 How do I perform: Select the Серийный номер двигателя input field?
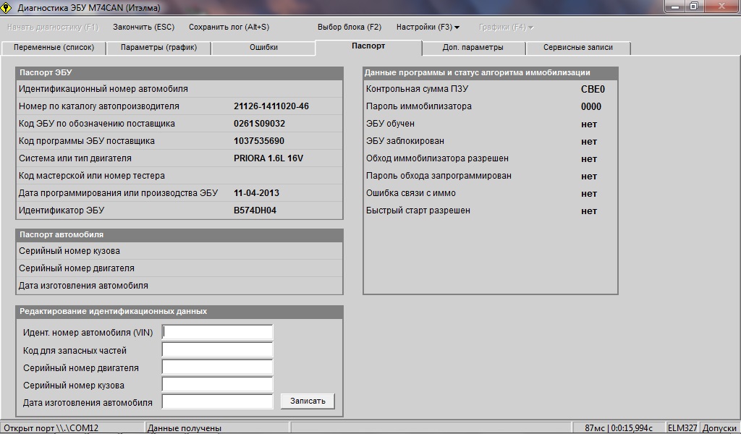(x=217, y=367)
